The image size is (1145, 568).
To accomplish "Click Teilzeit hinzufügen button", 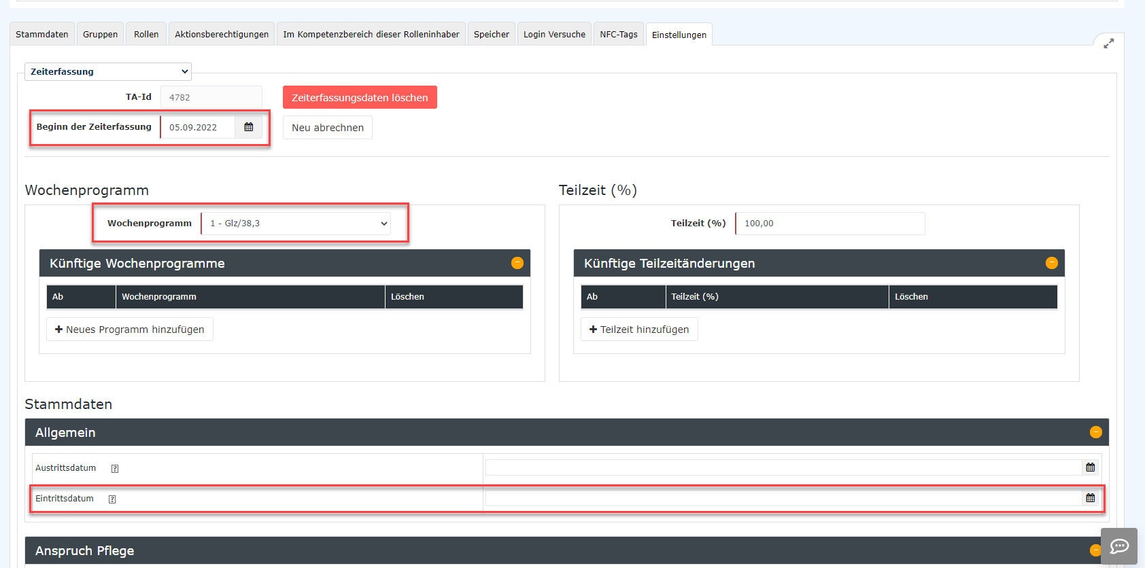I will click(639, 330).
